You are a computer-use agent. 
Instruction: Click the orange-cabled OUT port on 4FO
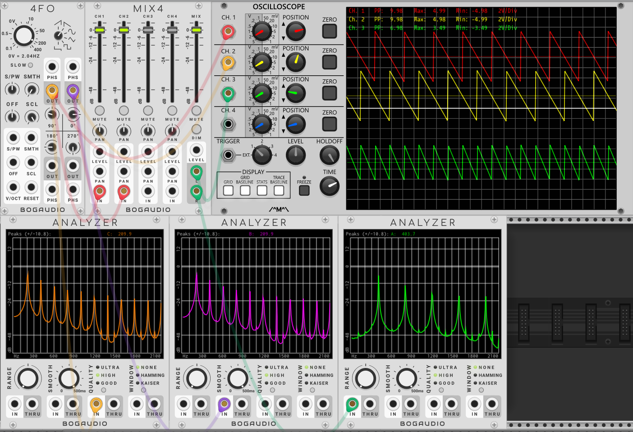52,92
